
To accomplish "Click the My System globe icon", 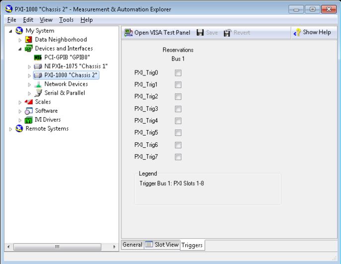I will [x=19, y=31].
